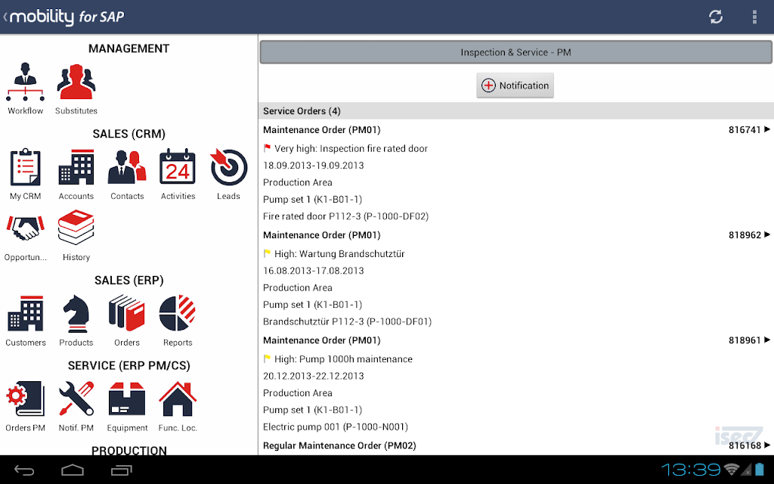Screen dimensions: 774x484
Task: Tap the Wi-Fi status icon
Action: 732,469
